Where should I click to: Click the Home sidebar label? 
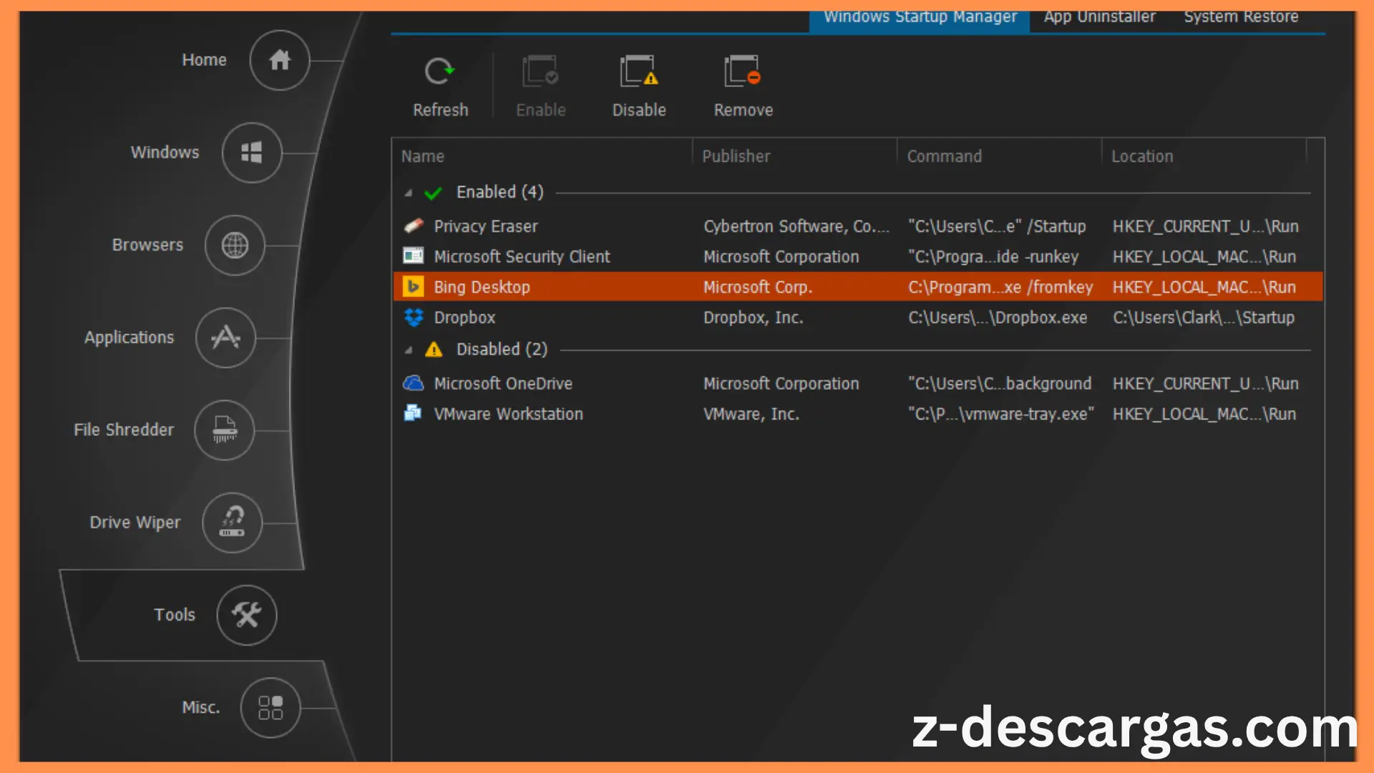click(204, 60)
